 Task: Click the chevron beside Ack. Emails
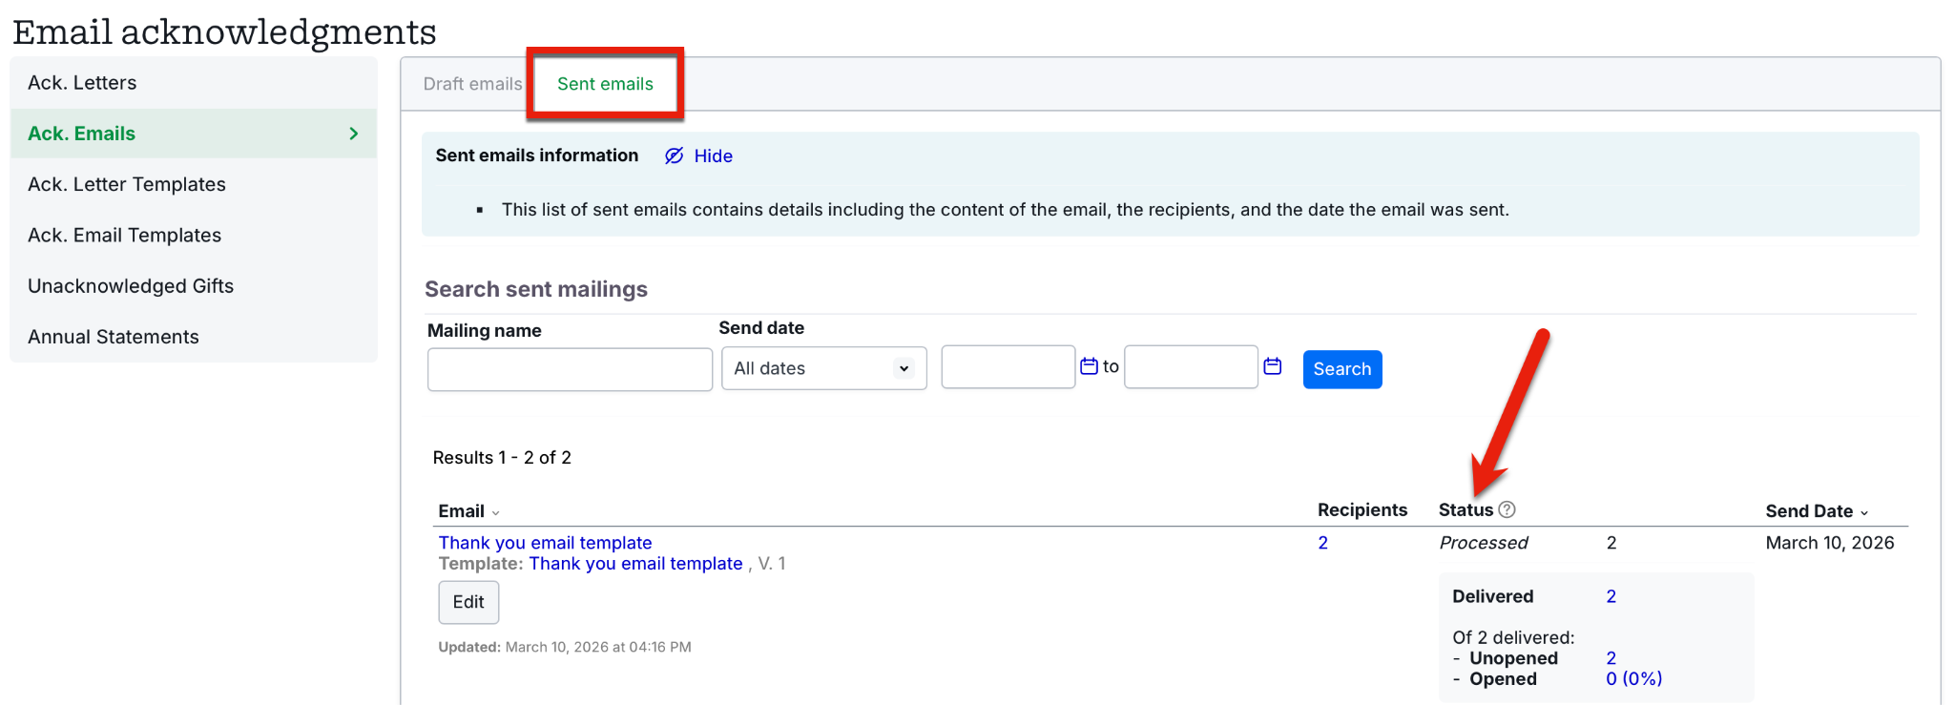(354, 134)
